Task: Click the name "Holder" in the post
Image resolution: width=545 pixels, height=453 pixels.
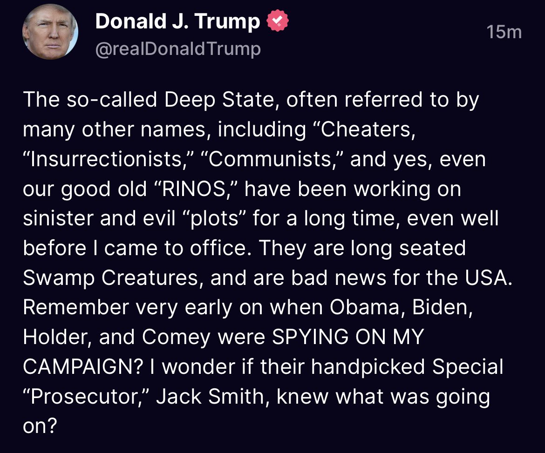Action: pos(55,338)
